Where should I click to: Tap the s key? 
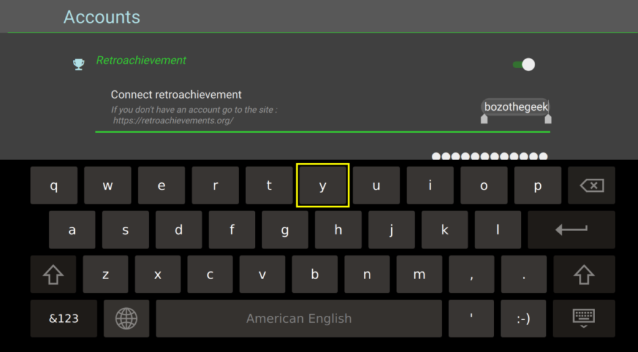coord(125,230)
